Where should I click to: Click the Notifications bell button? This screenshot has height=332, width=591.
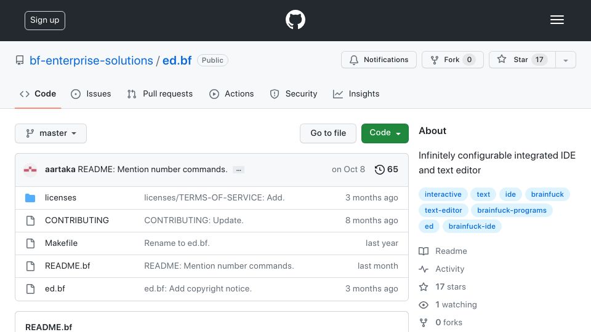point(379,60)
